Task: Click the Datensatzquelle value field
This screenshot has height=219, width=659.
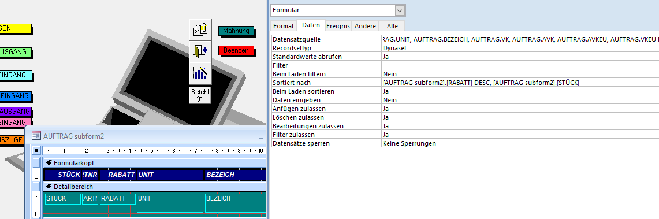Action: [x=520, y=39]
